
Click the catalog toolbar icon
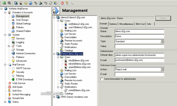pos(55,3)
